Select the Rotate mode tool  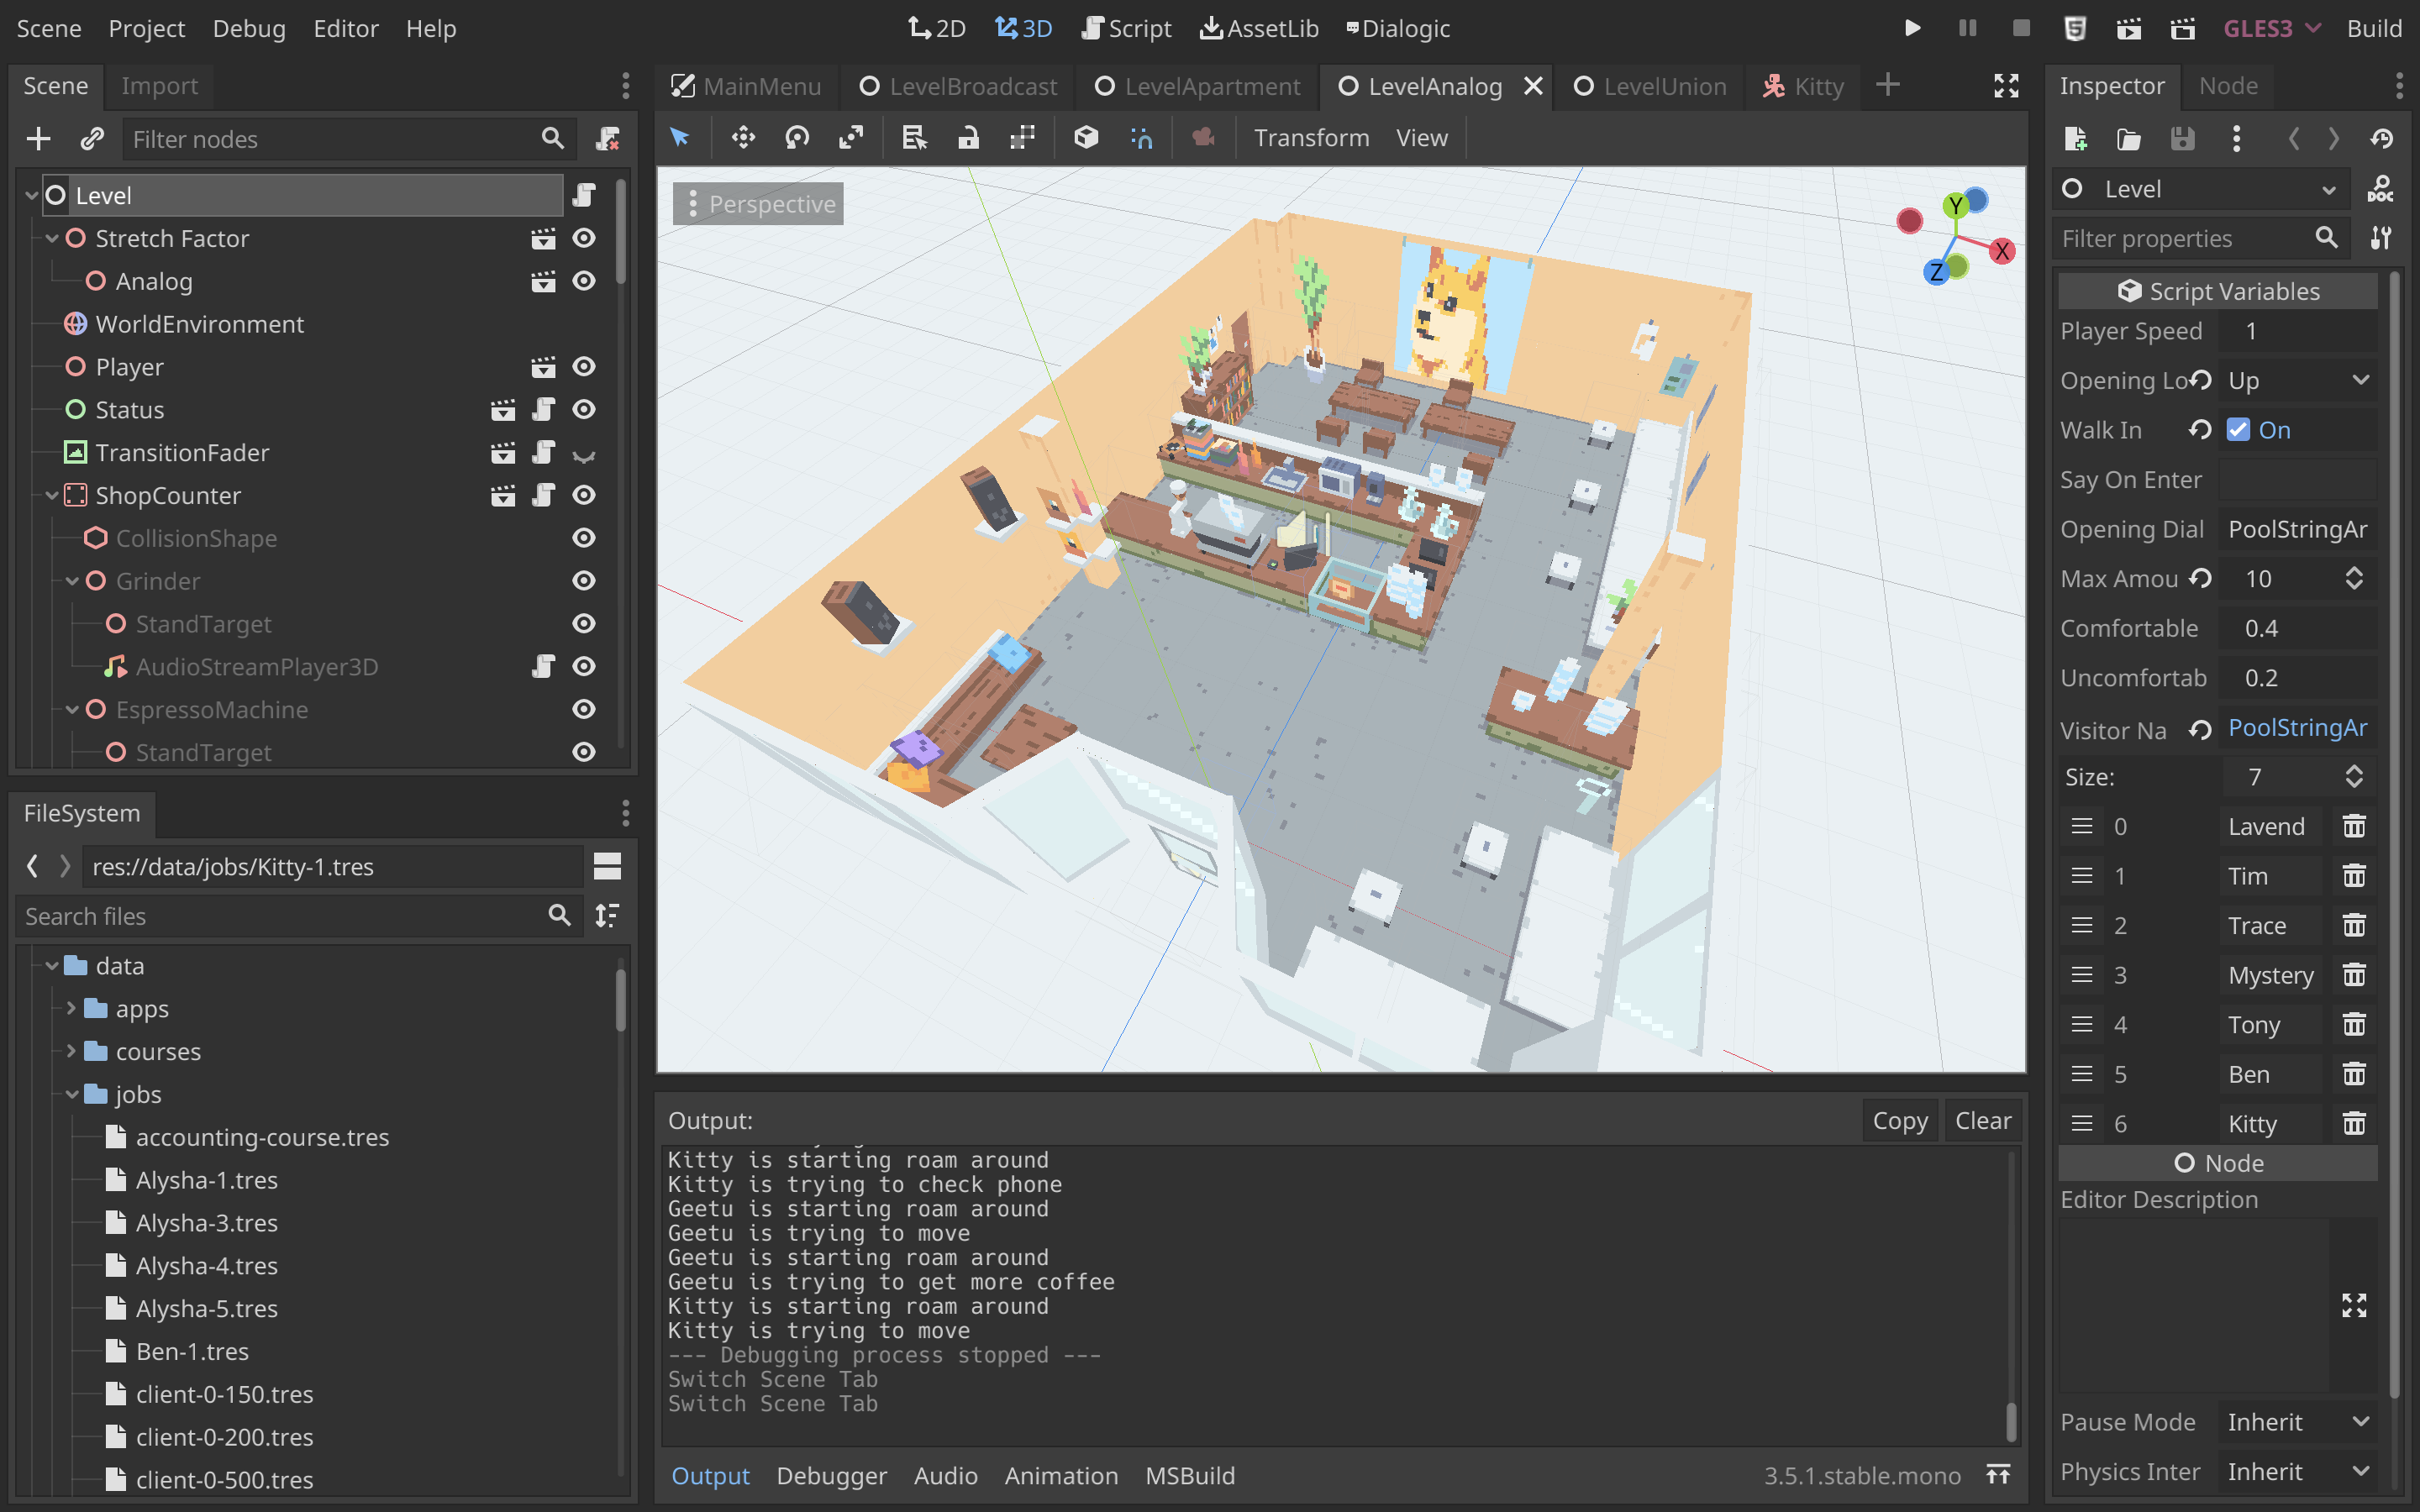click(x=797, y=138)
